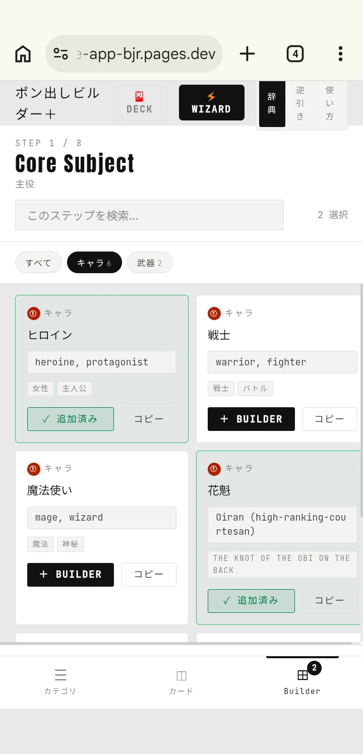
Task: Toggle the 追加済み button on 花魁 card
Action: [x=251, y=601]
